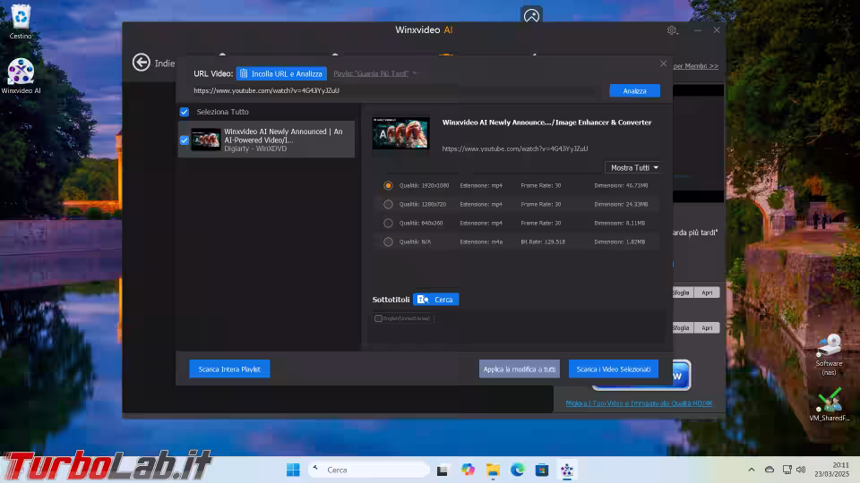860x483 pixels.
Task: Open the Cestino desktop icon
Action: coord(21,21)
